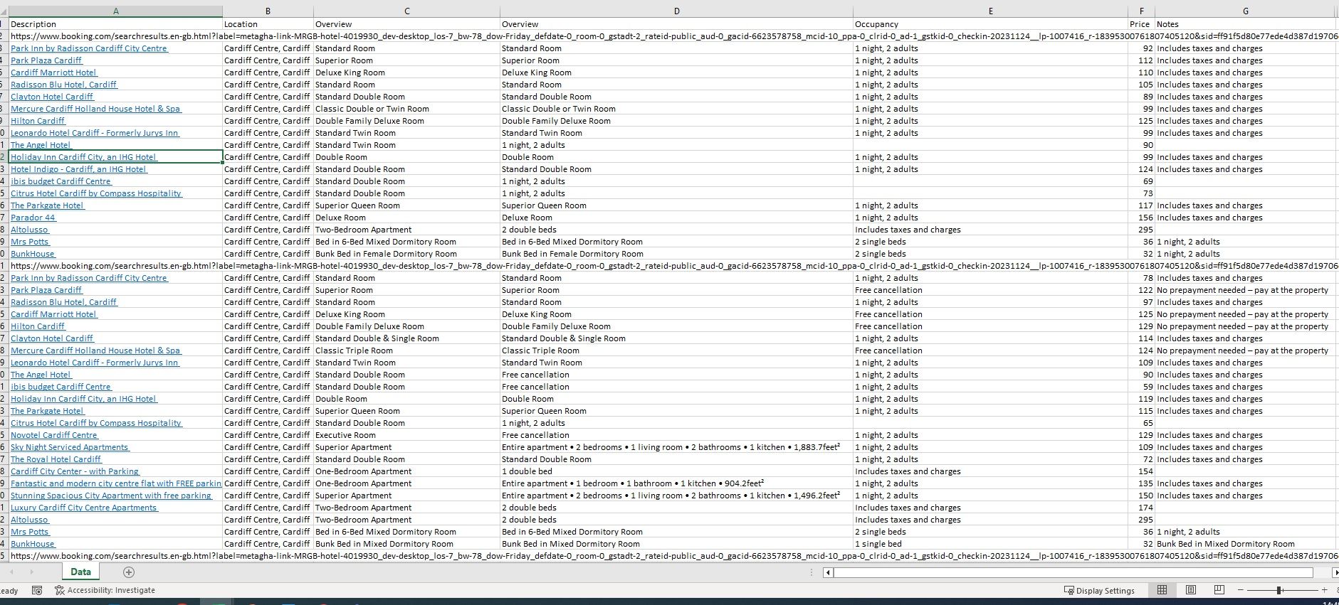The image size is (1339, 605).
Task: Select the Description header cell
Action: pyautogui.click(x=116, y=24)
